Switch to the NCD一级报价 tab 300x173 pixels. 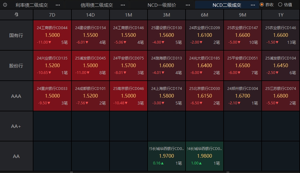(162, 5)
